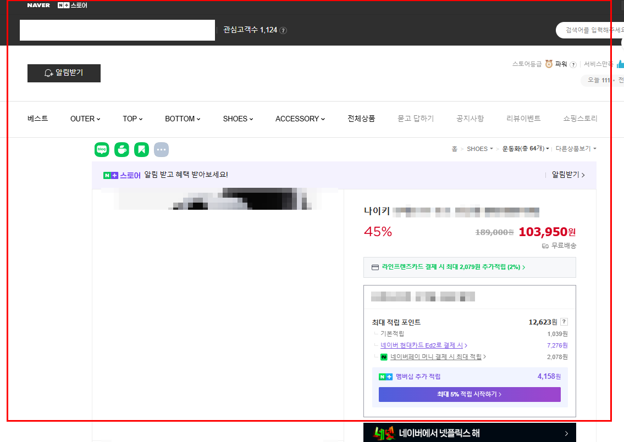Click the Naver Pay N icon
Image resolution: width=624 pixels, height=442 pixels.
[384, 357]
